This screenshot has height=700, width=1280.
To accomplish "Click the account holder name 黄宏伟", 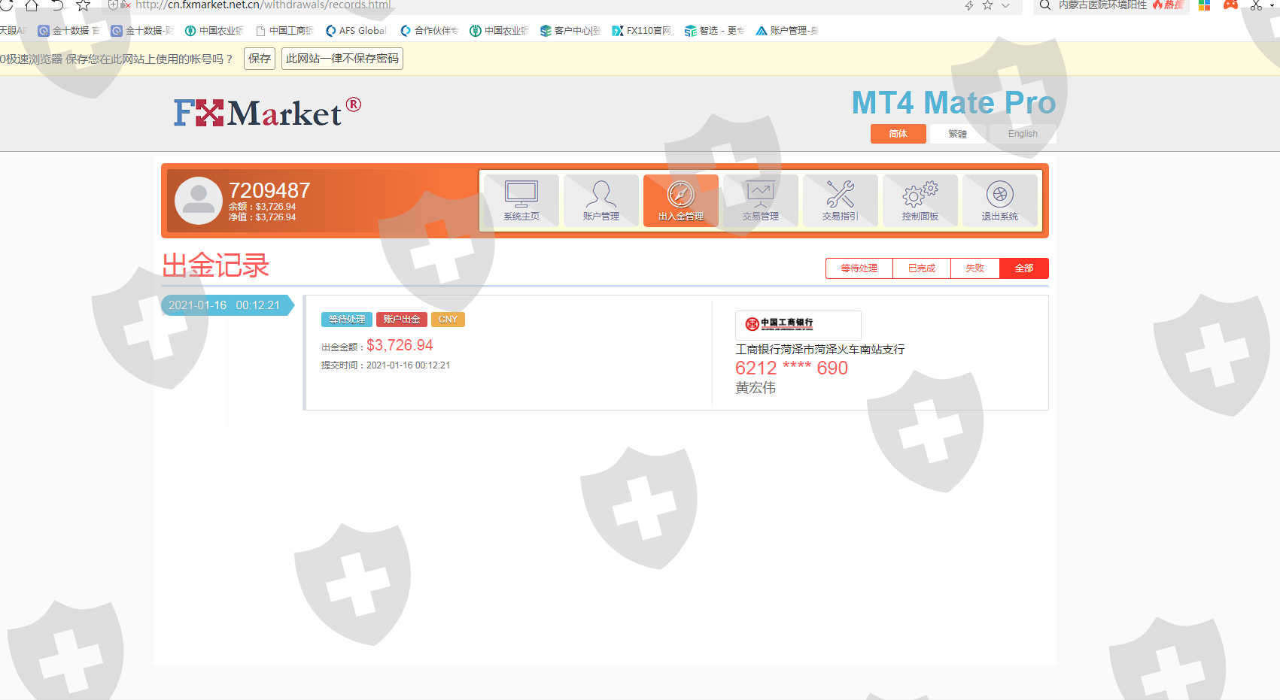I will click(756, 388).
